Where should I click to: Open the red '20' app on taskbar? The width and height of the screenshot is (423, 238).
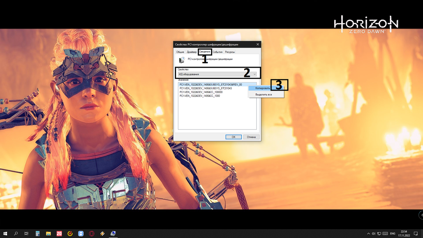click(59, 233)
